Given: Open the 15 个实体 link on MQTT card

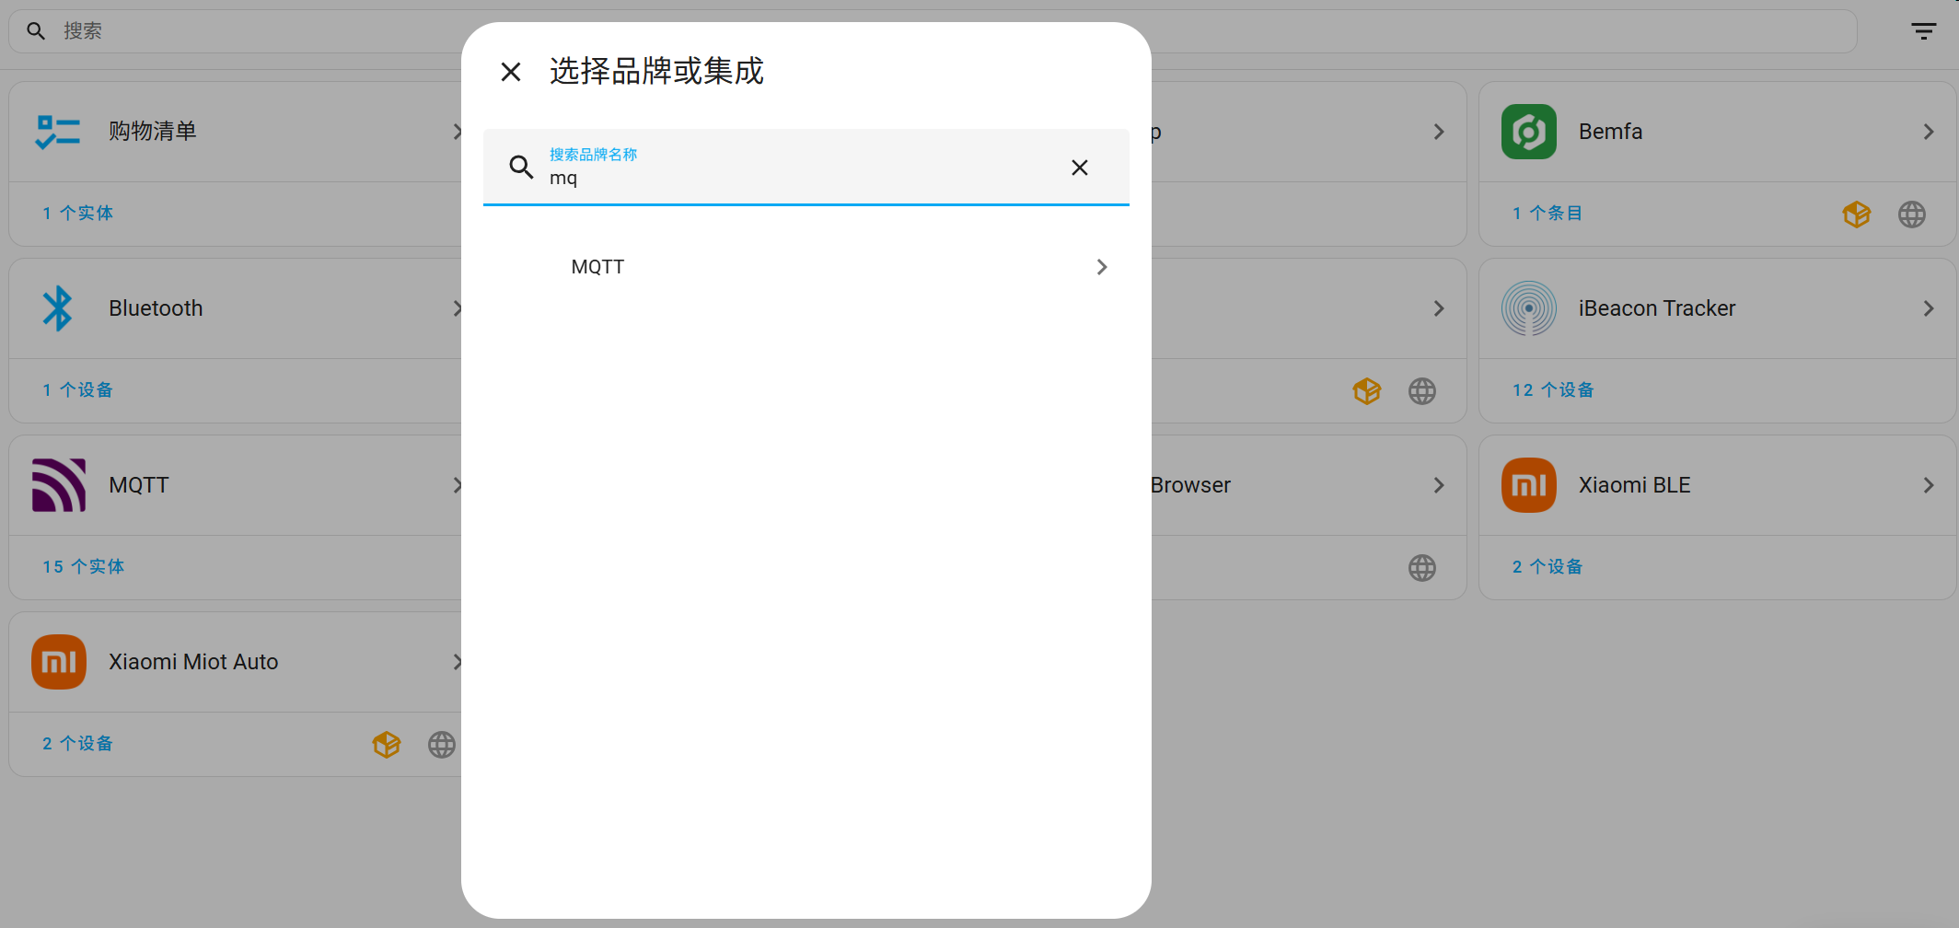Looking at the screenshot, I should pyautogui.click(x=82, y=566).
